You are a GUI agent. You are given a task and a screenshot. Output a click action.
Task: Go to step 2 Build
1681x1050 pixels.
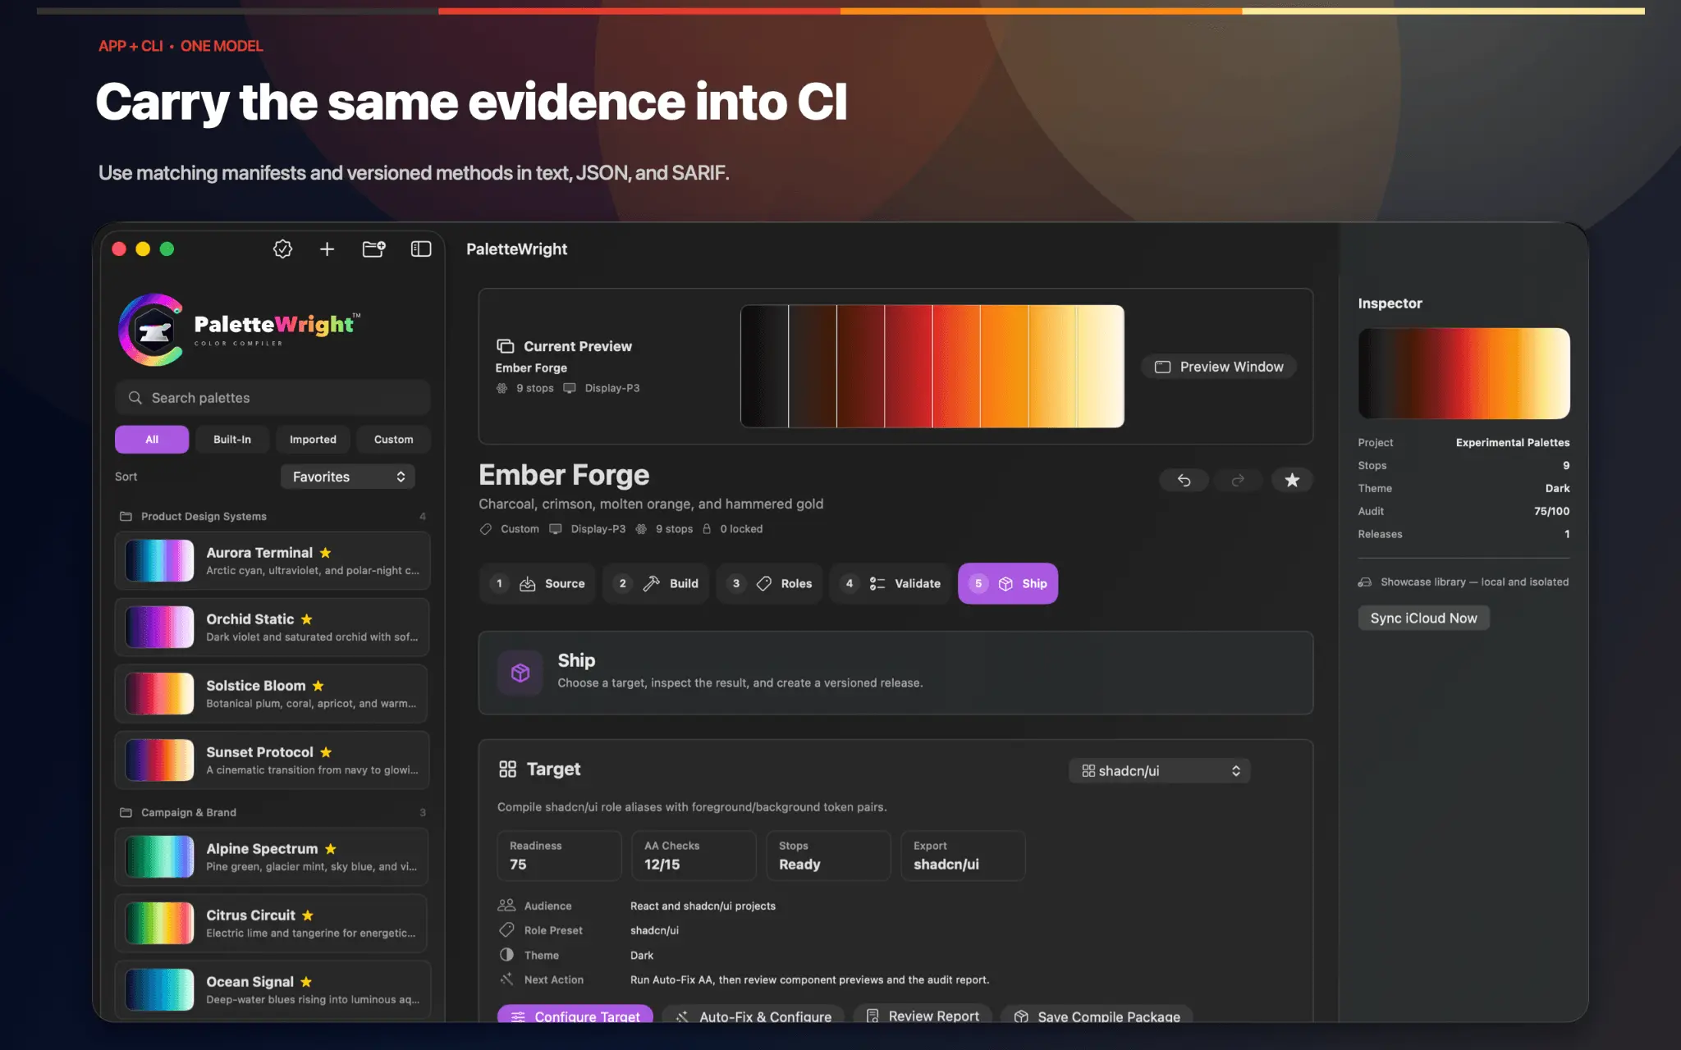point(656,583)
